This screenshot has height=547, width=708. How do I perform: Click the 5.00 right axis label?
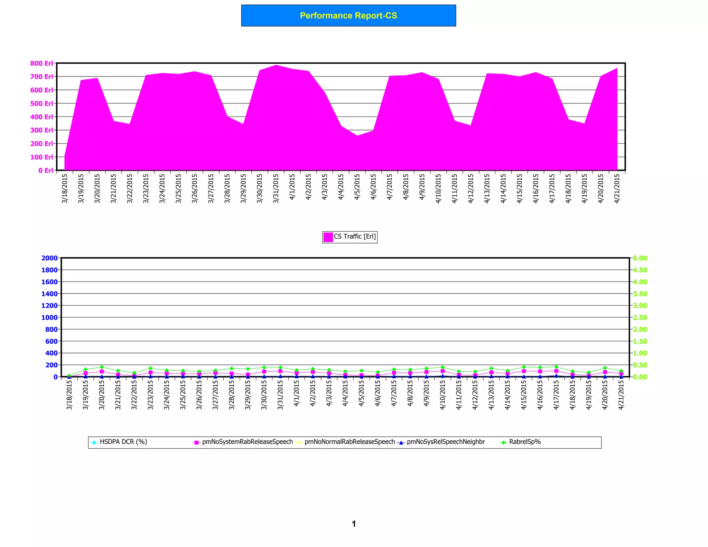(640, 258)
